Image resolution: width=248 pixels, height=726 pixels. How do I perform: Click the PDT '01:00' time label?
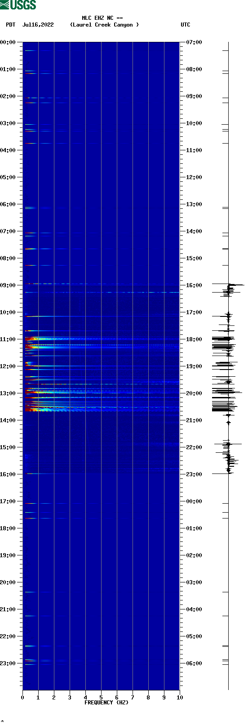(x=8, y=69)
